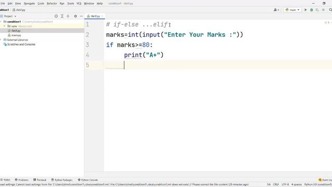Change CRLF line separator in status bar
Viewport: 332px width, 187px height.
tap(275, 184)
